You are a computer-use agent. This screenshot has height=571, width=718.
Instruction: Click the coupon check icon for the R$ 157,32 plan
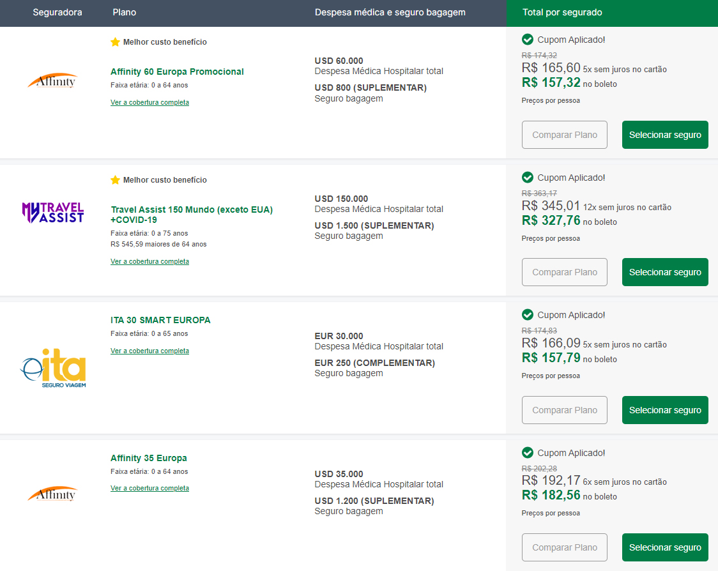[x=528, y=40]
